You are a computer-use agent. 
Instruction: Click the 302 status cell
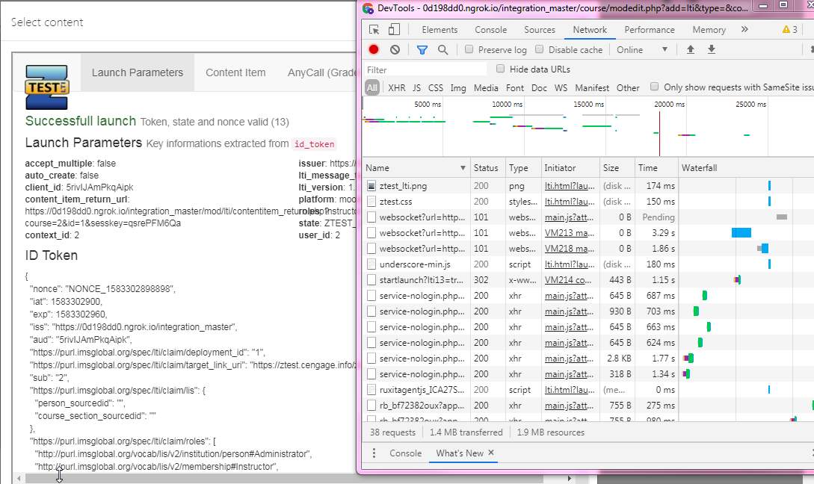488,279
